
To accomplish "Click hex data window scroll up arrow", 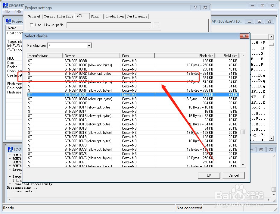I will [x=271, y=37].
